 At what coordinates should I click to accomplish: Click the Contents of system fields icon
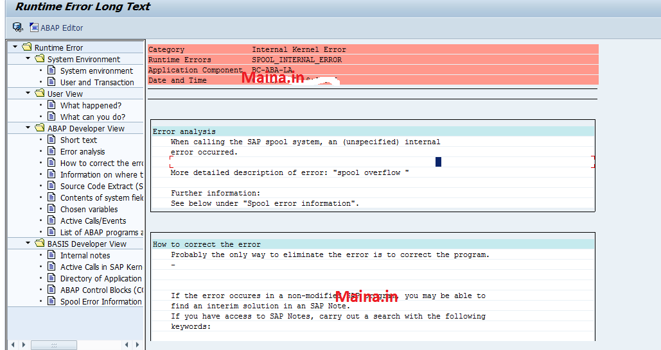pos(51,197)
